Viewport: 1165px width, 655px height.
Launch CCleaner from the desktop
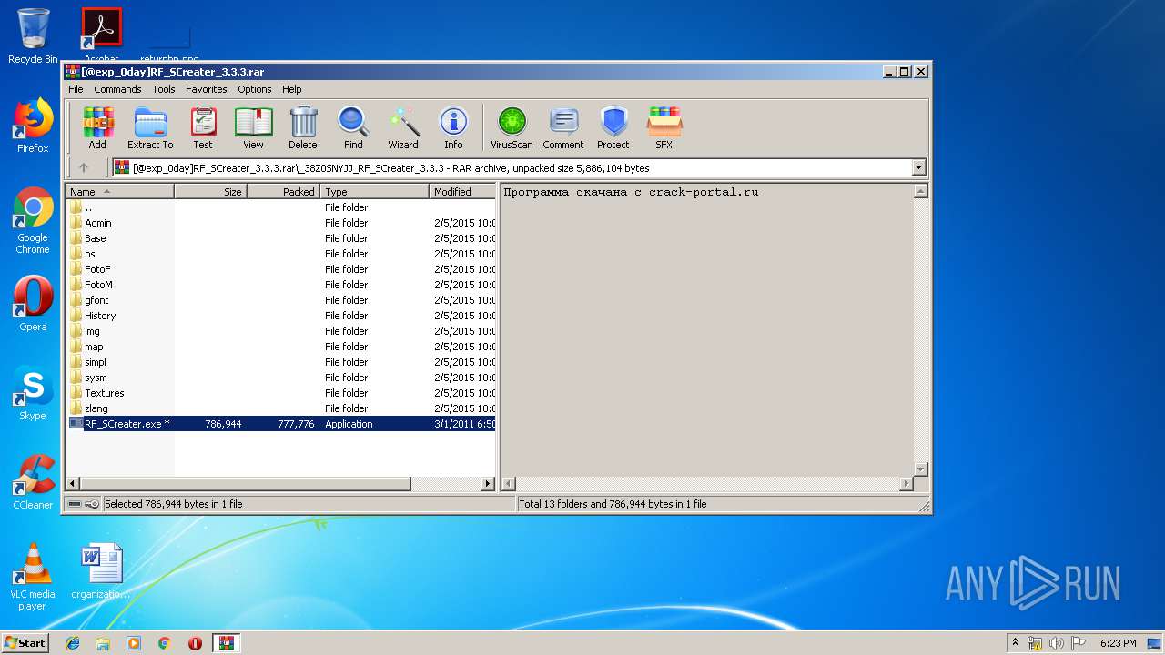point(33,482)
